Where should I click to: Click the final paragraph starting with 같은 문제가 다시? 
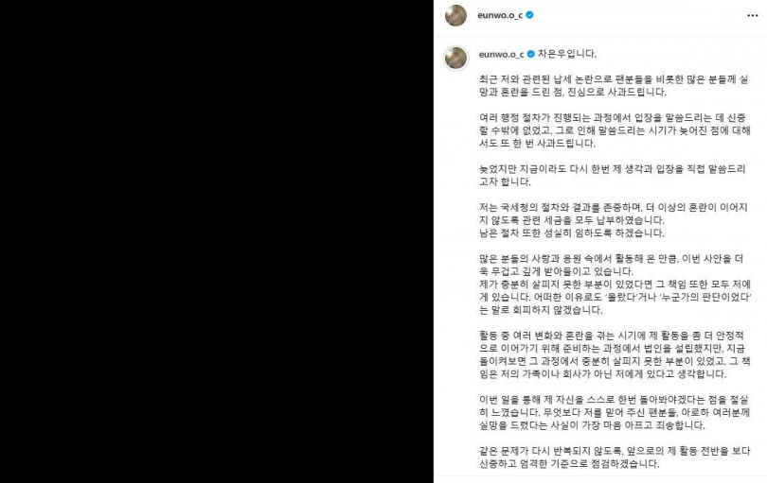[615, 457]
